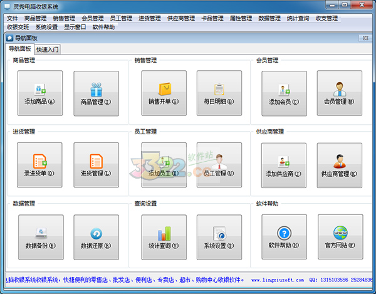Select 添加供应商 button
Screen dimensions: 376x294
click(x=284, y=165)
